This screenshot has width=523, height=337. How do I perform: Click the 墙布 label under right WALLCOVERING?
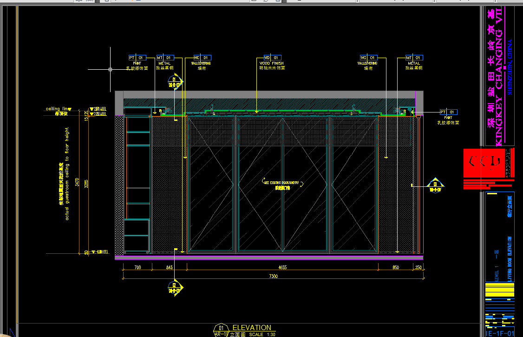[368, 68]
